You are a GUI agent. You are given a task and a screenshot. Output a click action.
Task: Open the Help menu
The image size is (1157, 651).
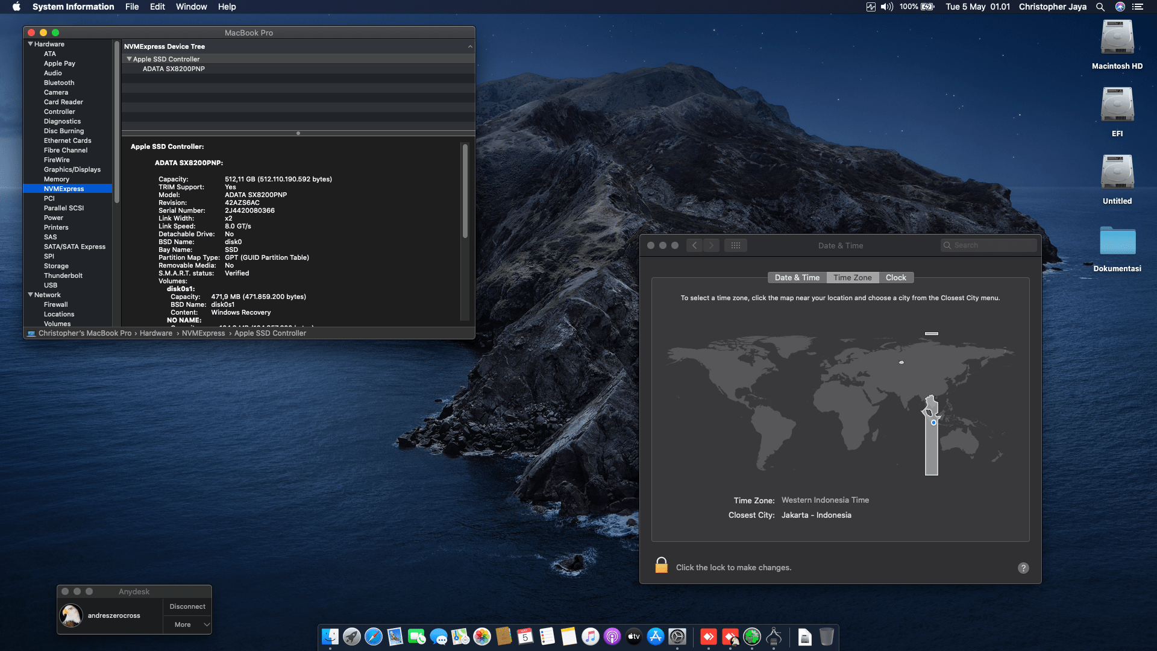[x=227, y=7]
